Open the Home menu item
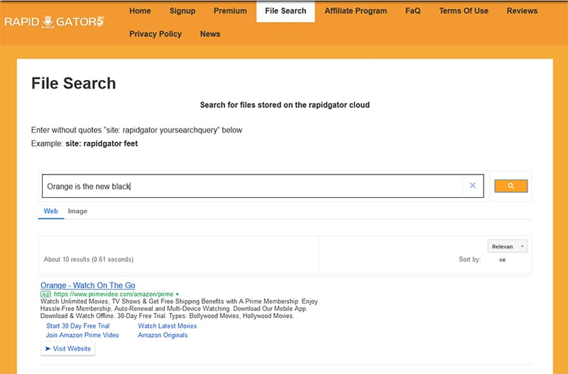This screenshot has height=374, width=568. pyautogui.click(x=140, y=11)
